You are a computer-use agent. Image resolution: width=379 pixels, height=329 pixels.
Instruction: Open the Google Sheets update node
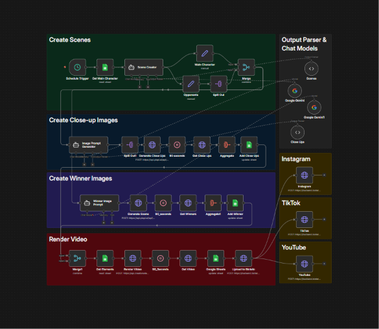216,258
